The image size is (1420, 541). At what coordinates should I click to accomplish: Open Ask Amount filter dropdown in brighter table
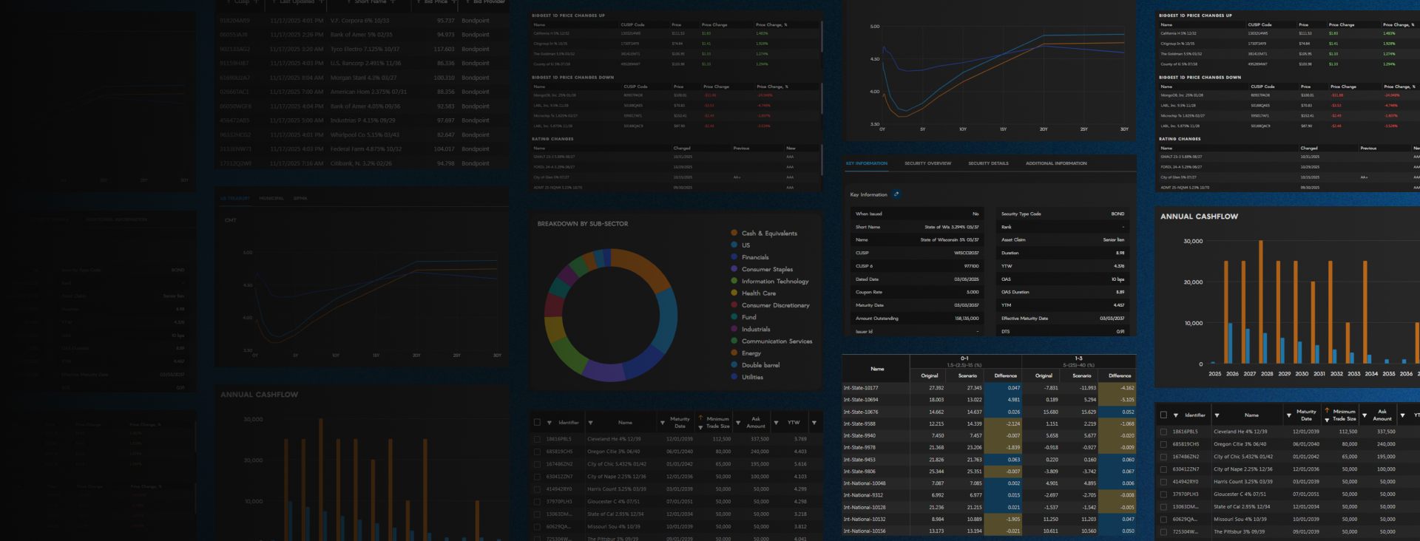click(1365, 415)
